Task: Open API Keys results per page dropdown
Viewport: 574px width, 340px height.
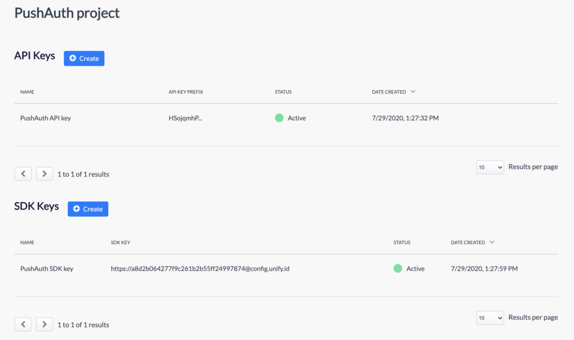Action: coord(490,167)
